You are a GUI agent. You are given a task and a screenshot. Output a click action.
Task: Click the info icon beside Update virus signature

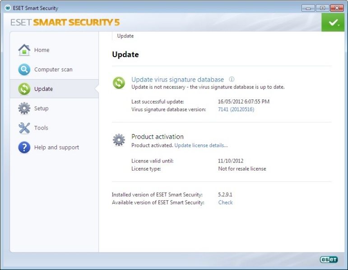click(x=232, y=79)
